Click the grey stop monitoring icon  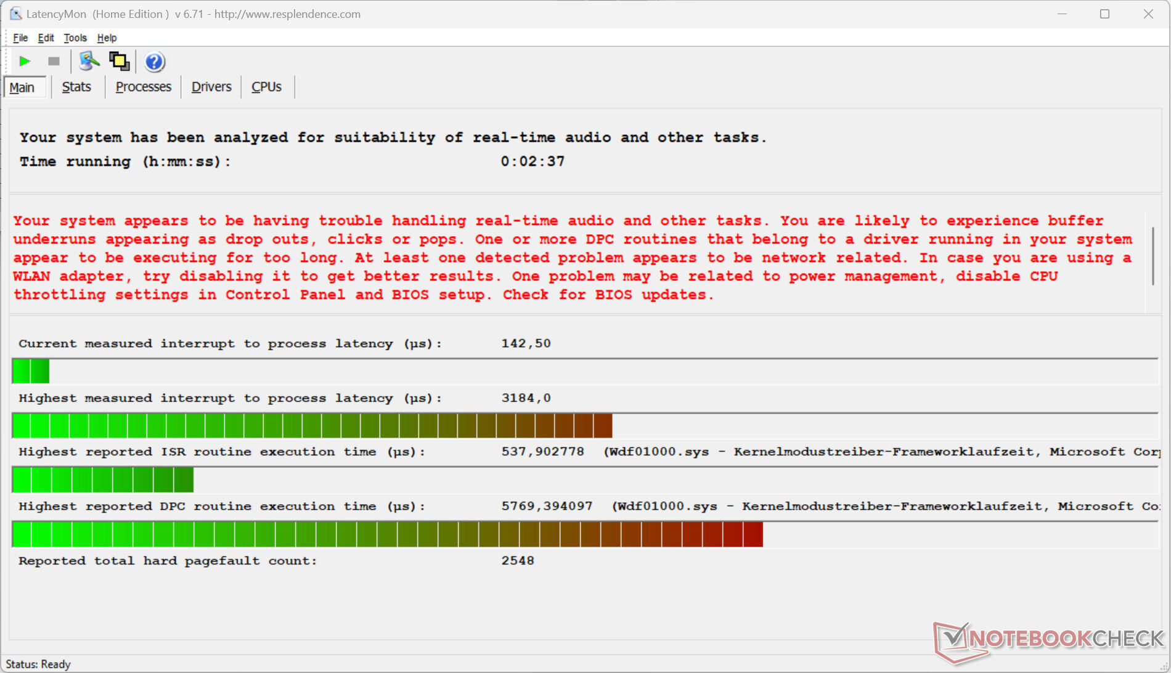pyautogui.click(x=54, y=61)
